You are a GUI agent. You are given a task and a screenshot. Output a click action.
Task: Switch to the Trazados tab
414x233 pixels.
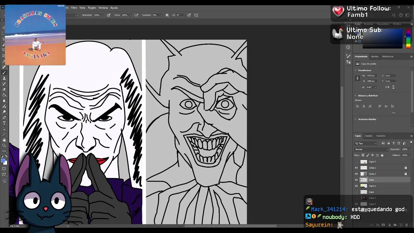tap(381, 136)
